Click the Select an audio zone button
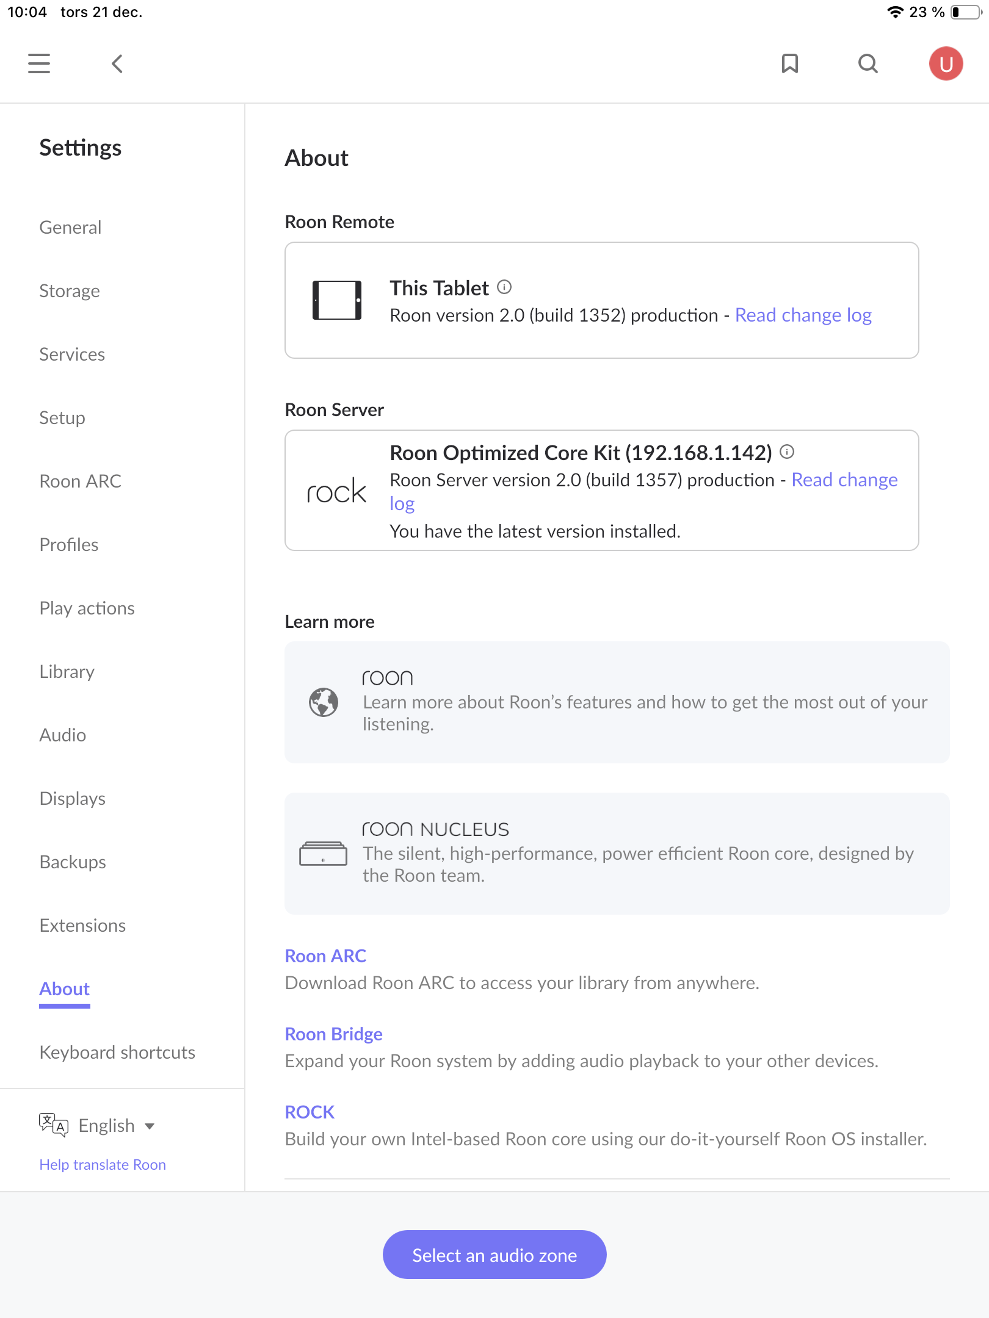Image resolution: width=989 pixels, height=1318 pixels. pos(494,1255)
